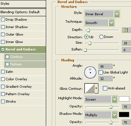Click the Highlight Opacity slider handle
This screenshot has width=131, height=126.
click(111, 107)
